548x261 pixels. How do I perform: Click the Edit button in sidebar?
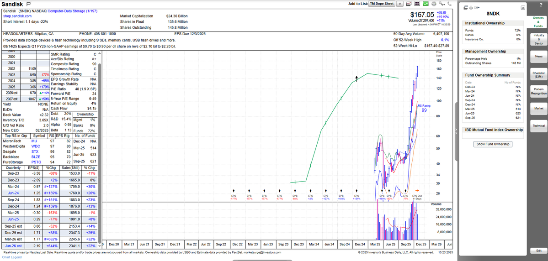point(538,251)
